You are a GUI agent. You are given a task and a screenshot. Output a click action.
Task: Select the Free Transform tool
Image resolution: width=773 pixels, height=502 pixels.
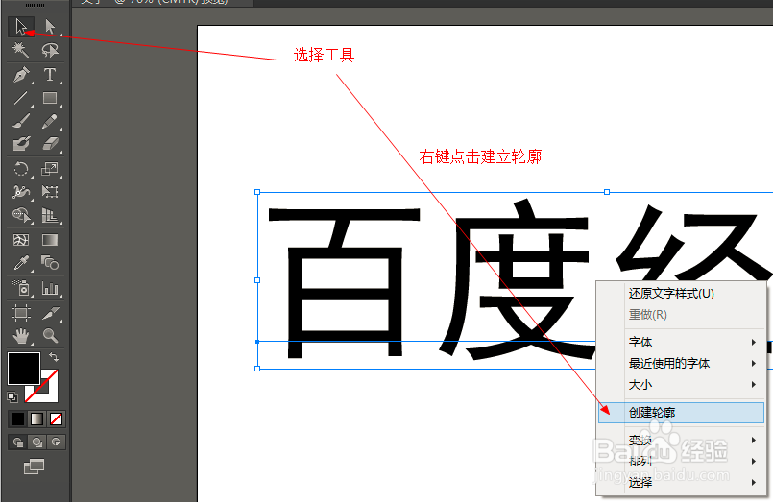pyautogui.click(x=50, y=192)
